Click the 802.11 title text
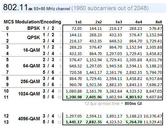Image resolution: width=166 pixels, height=128 pixels. pos(15,7)
